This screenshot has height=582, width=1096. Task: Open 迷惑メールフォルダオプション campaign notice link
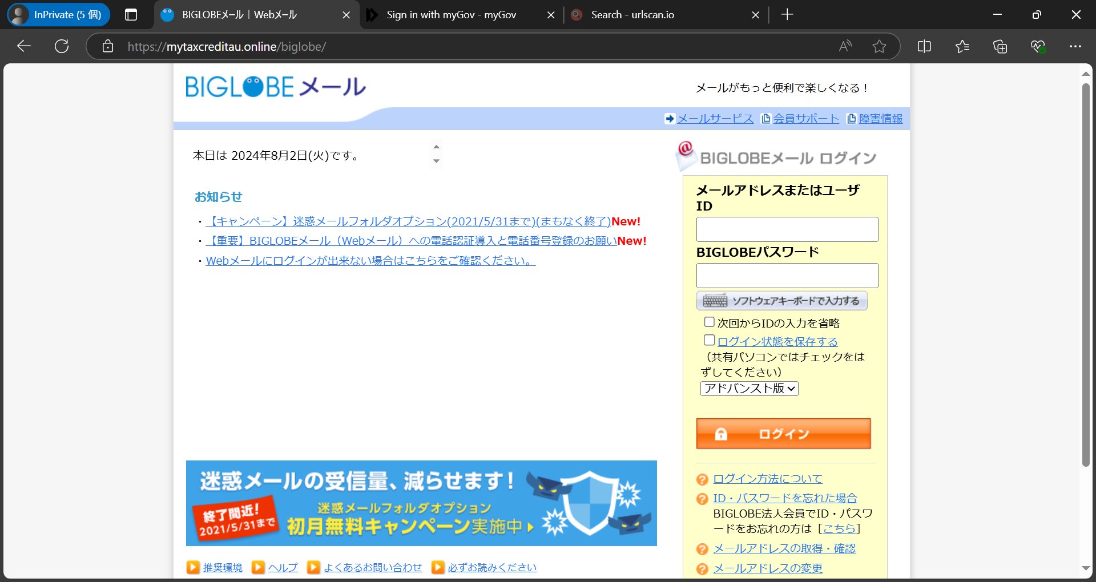[408, 221]
